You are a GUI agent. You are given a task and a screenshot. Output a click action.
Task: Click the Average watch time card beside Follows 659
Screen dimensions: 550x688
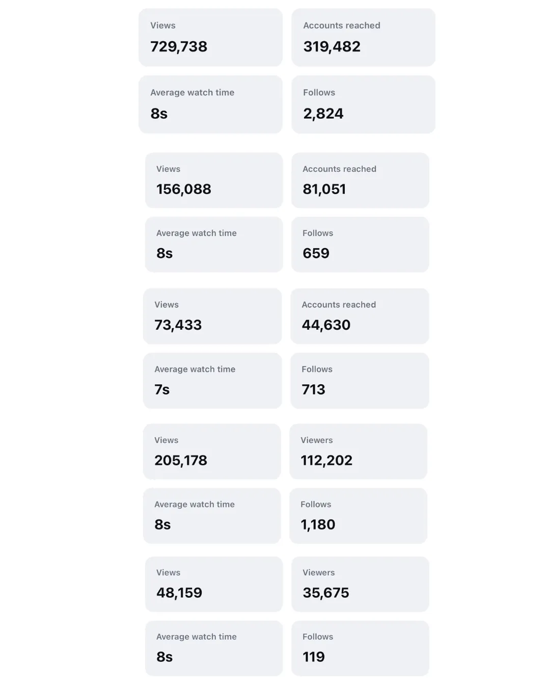214,244
